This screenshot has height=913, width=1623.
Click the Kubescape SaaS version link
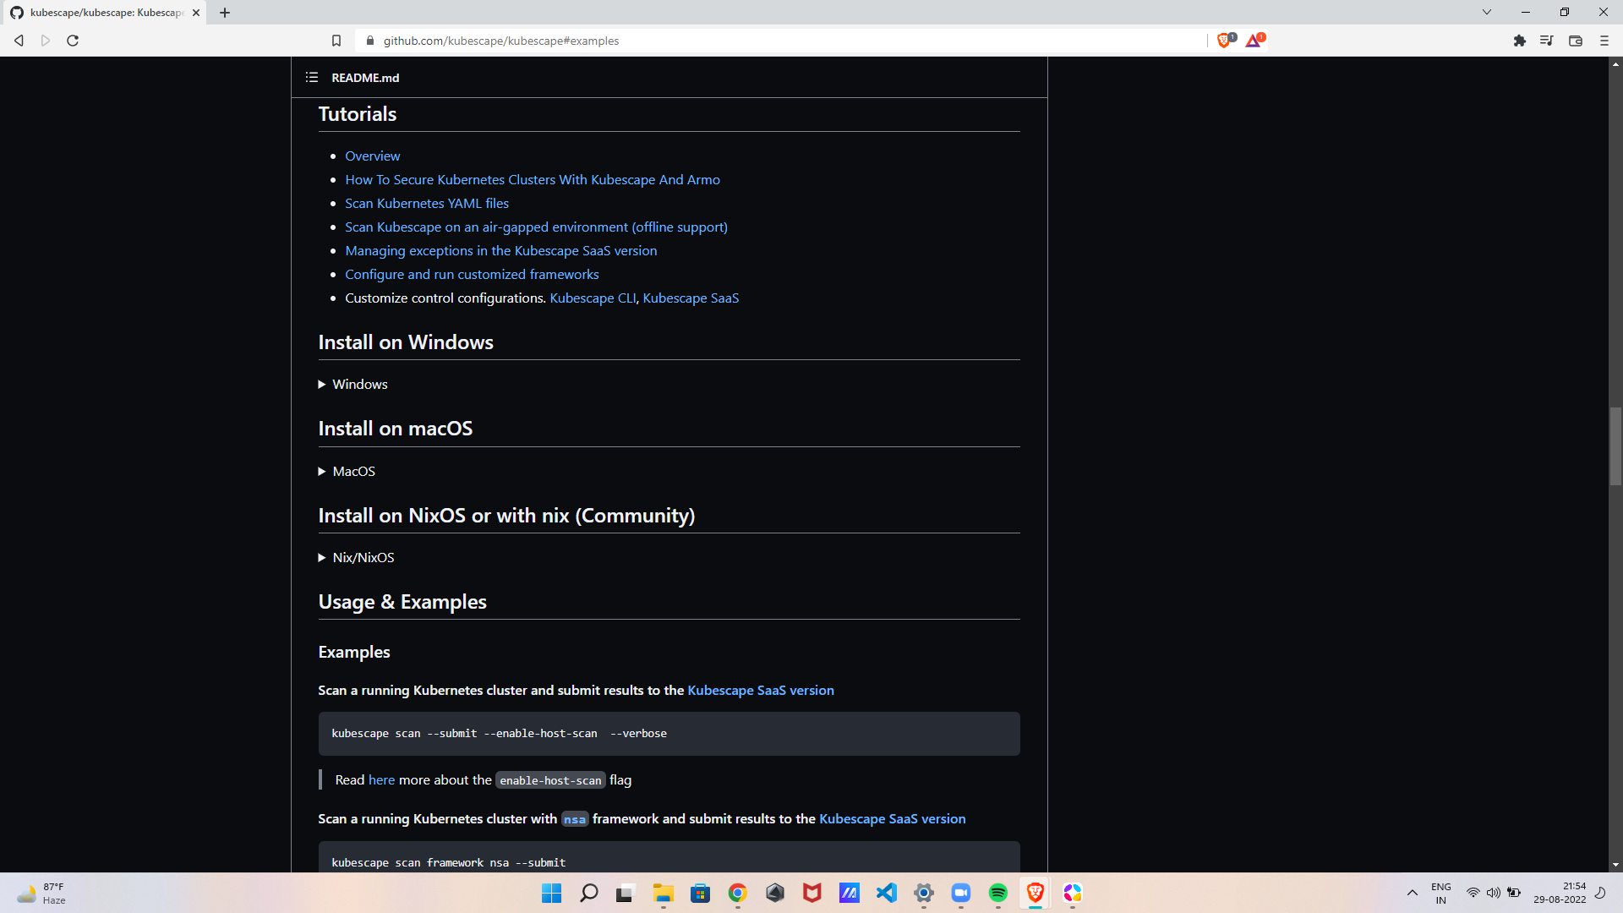(760, 690)
